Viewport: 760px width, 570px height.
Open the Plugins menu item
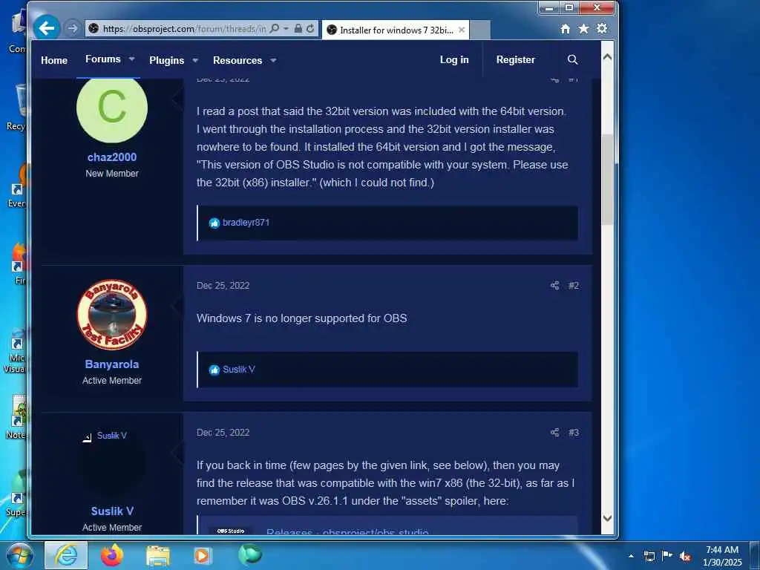[167, 60]
